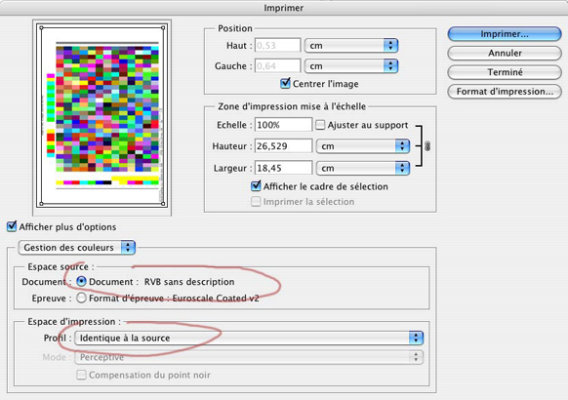Click the Echelle 100% input field
Viewport: 568px width, 400px height.
(x=283, y=125)
